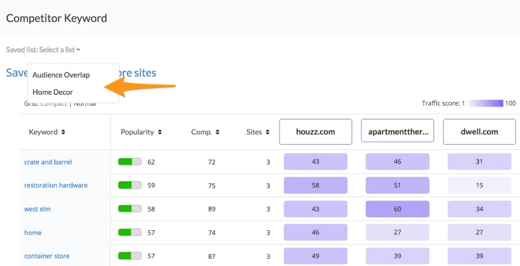This screenshot has height=266, width=520.
Task: Click Sites value 3 for west elm
Action: tap(268, 209)
